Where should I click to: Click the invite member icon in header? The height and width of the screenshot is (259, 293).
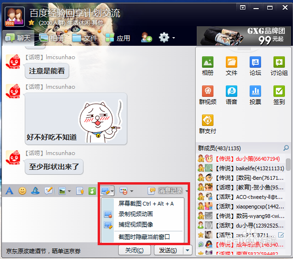(146, 37)
